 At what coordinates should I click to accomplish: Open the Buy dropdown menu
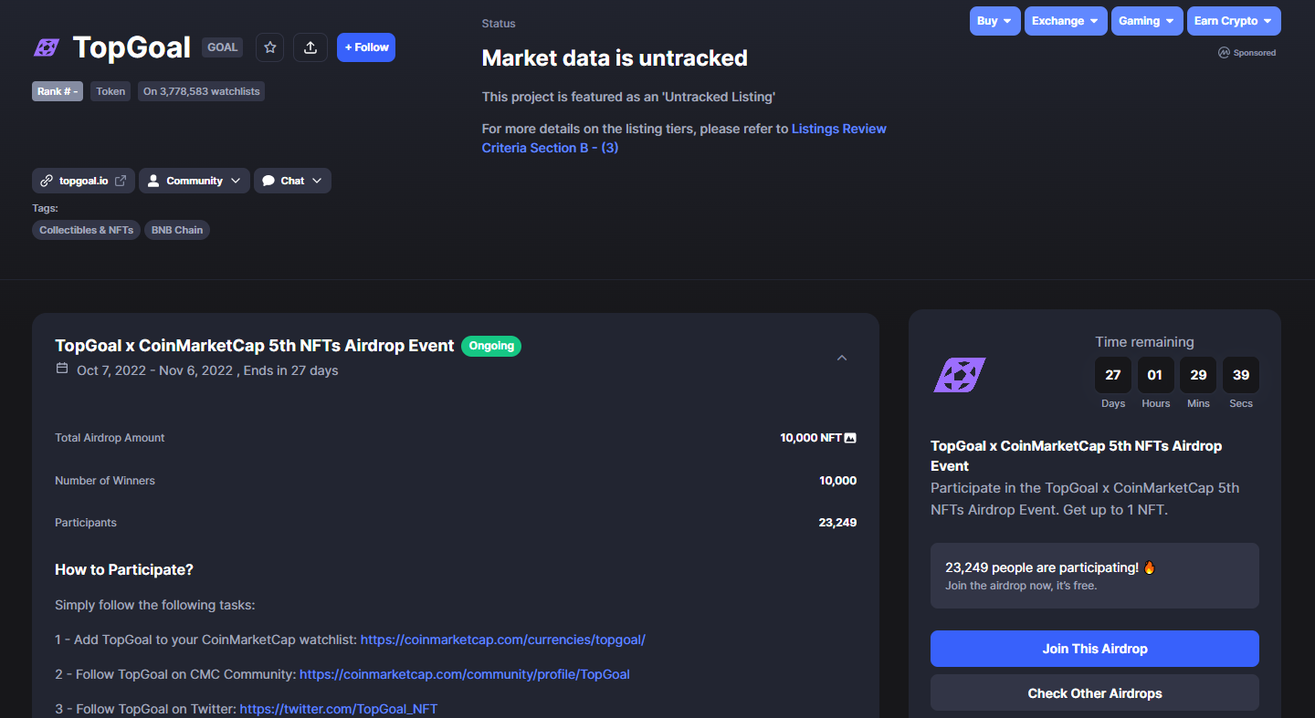coord(995,21)
